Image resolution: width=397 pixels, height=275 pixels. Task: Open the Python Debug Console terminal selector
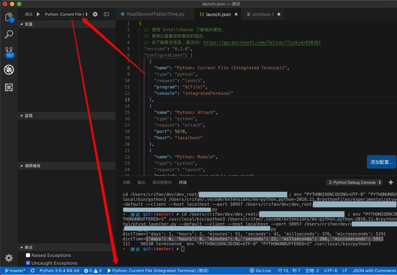[355, 182]
